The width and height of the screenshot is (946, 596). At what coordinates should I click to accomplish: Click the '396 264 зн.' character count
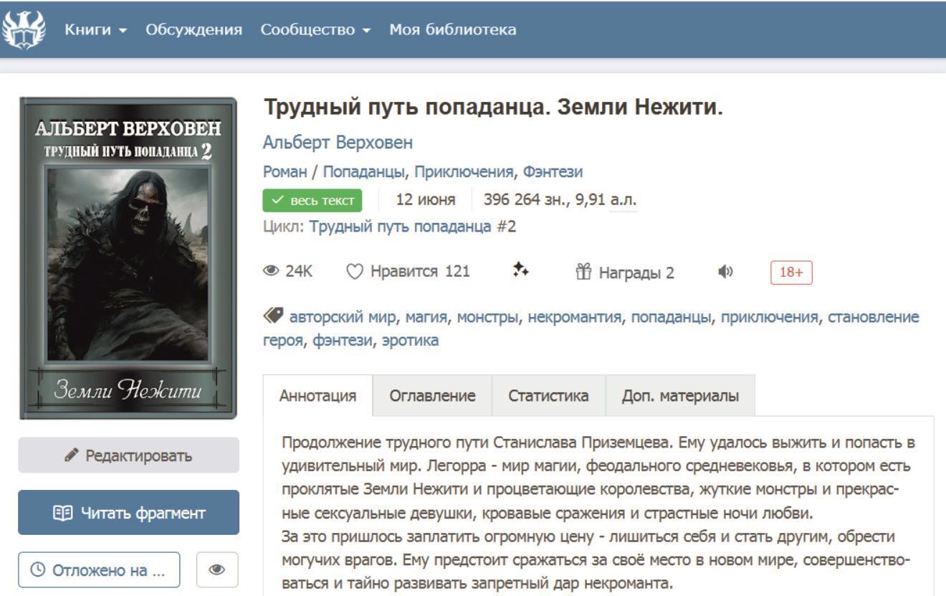[527, 199]
